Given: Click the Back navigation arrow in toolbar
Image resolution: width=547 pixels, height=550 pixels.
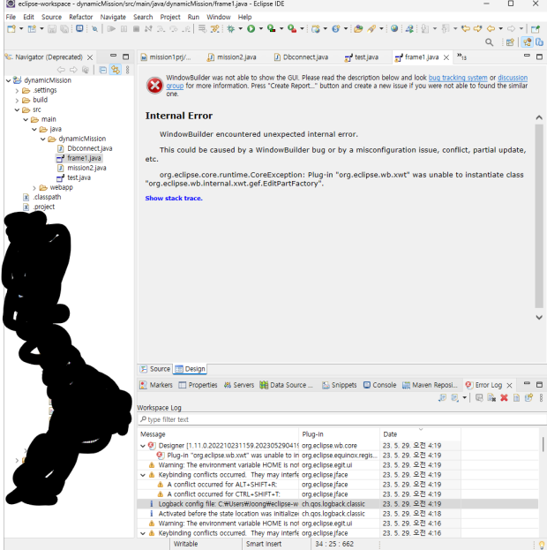Looking at the screenshot, I should [x=491, y=29].
